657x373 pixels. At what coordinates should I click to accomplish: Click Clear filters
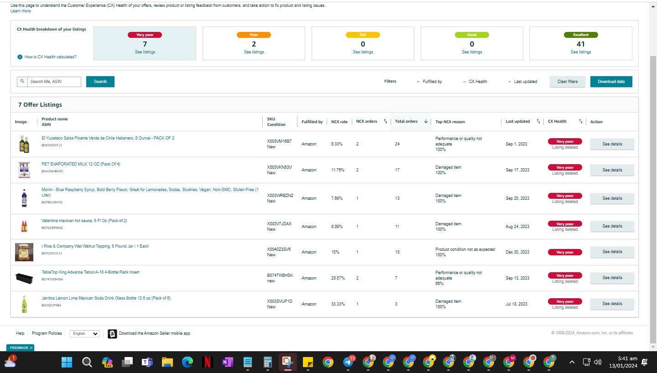coord(568,82)
